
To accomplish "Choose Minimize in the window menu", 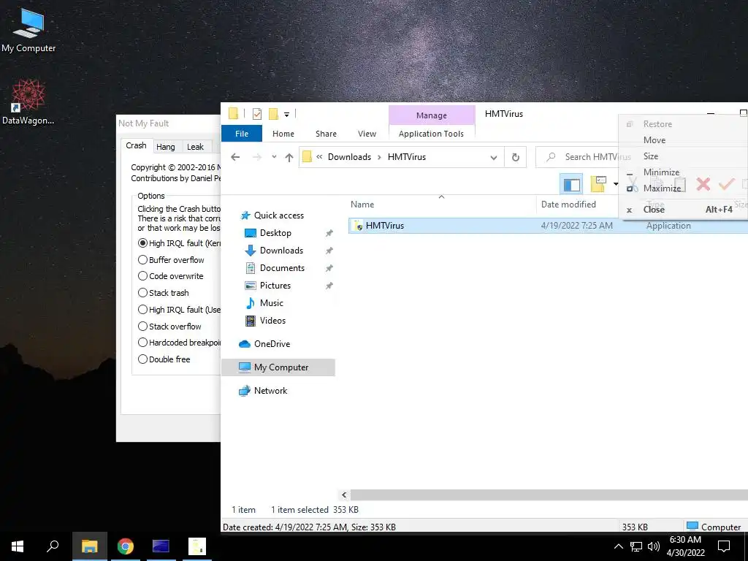I will click(661, 172).
